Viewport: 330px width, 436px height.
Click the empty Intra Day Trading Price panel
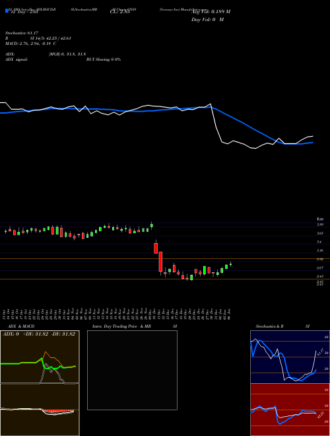(132, 370)
